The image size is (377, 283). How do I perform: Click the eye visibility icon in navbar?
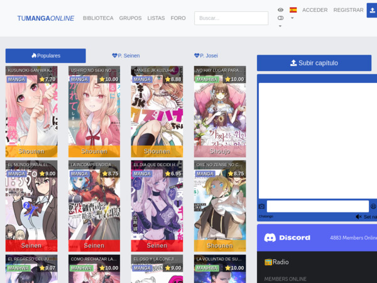tap(280, 10)
